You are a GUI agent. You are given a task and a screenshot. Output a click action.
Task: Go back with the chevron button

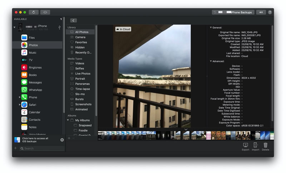click(x=73, y=21)
